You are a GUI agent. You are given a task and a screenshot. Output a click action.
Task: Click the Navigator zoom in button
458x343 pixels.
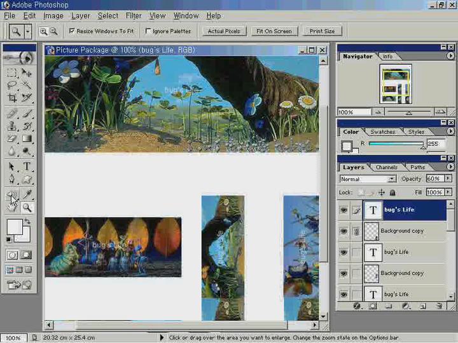tap(440, 111)
